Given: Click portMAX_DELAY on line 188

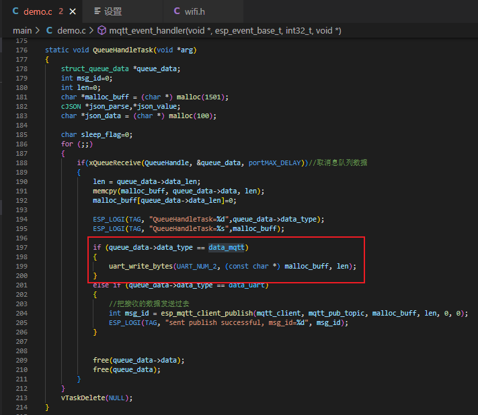Looking at the screenshot, I should [x=275, y=163].
